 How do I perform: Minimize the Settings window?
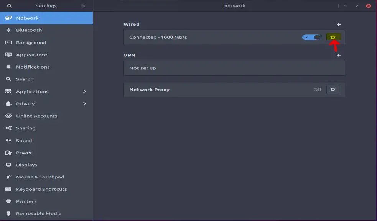coord(346,6)
